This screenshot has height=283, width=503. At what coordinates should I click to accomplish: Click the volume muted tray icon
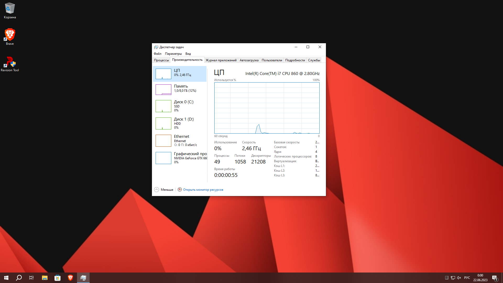(459, 278)
